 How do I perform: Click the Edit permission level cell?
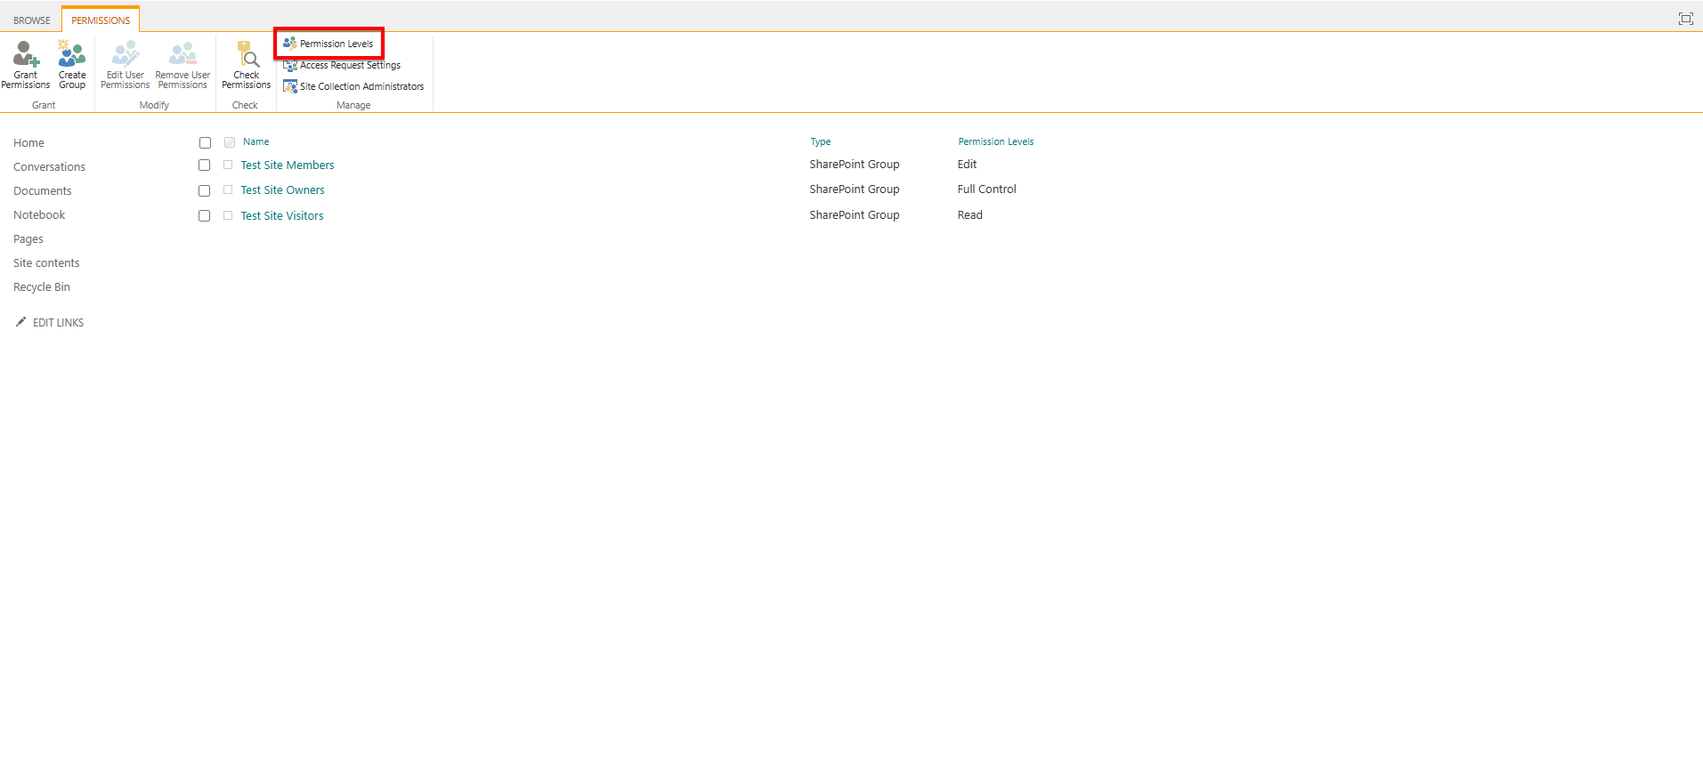tap(967, 165)
